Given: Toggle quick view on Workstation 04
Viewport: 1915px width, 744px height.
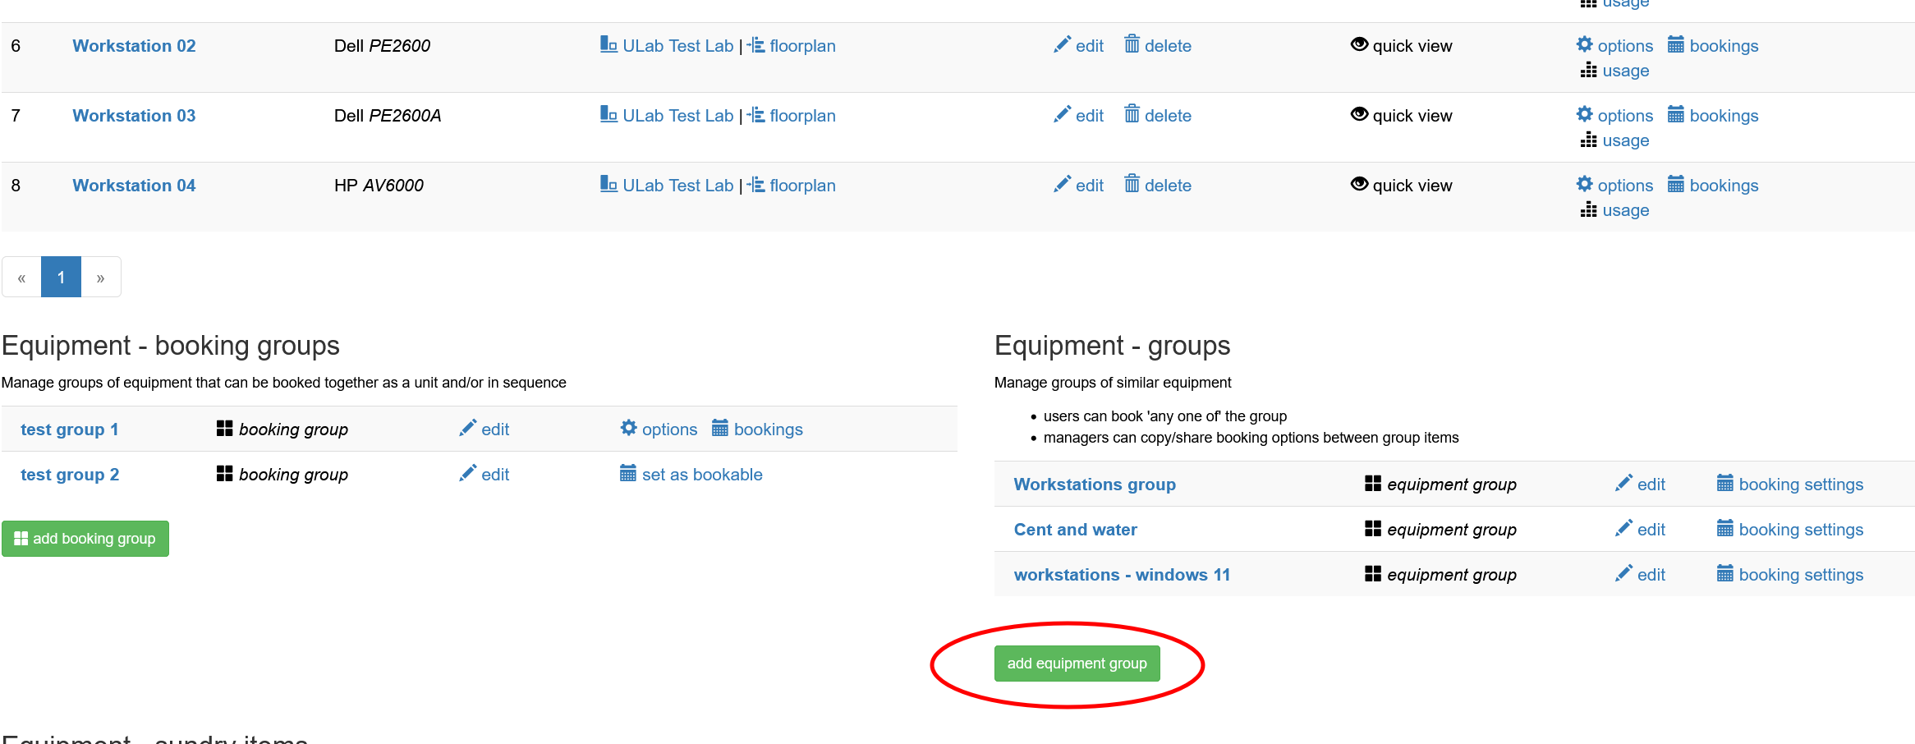Looking at the screenshot, I should [x=1359, y=185].
